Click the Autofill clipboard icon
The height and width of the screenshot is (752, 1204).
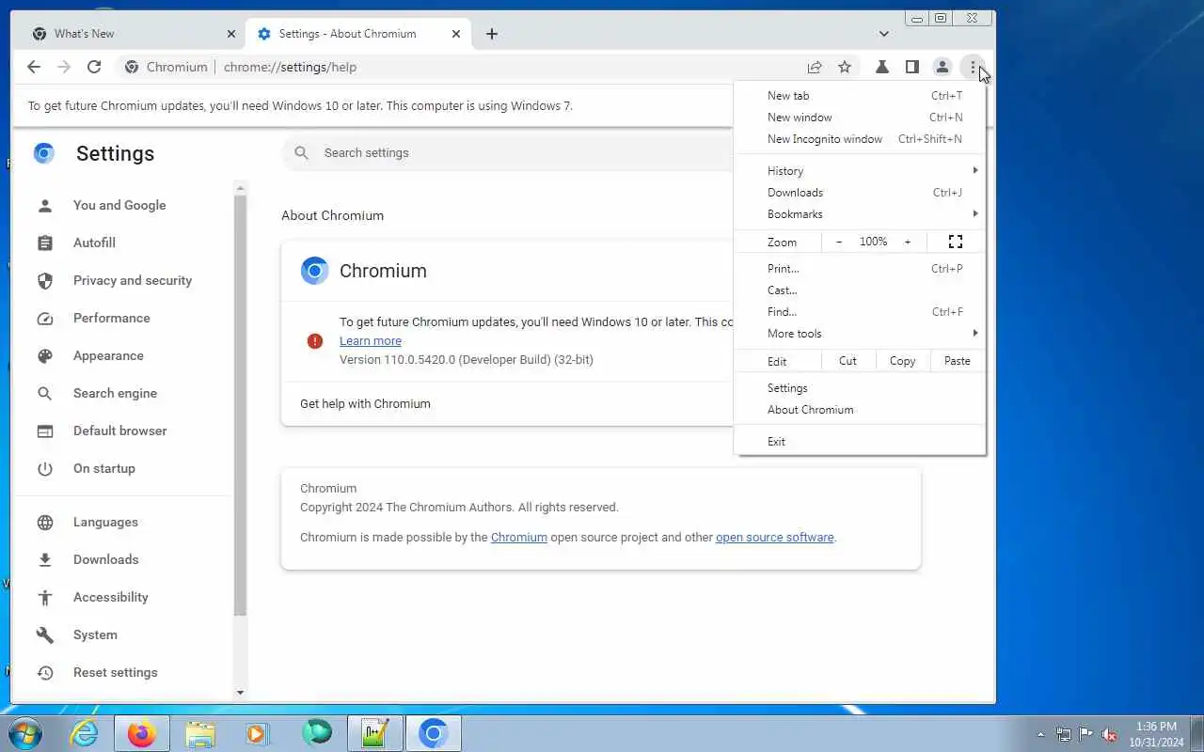(45, 243)
